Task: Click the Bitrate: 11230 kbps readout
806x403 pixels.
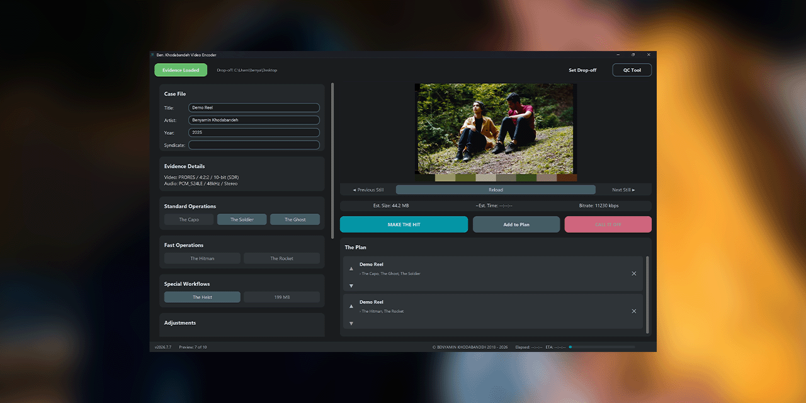Action: tap(598, 206)
